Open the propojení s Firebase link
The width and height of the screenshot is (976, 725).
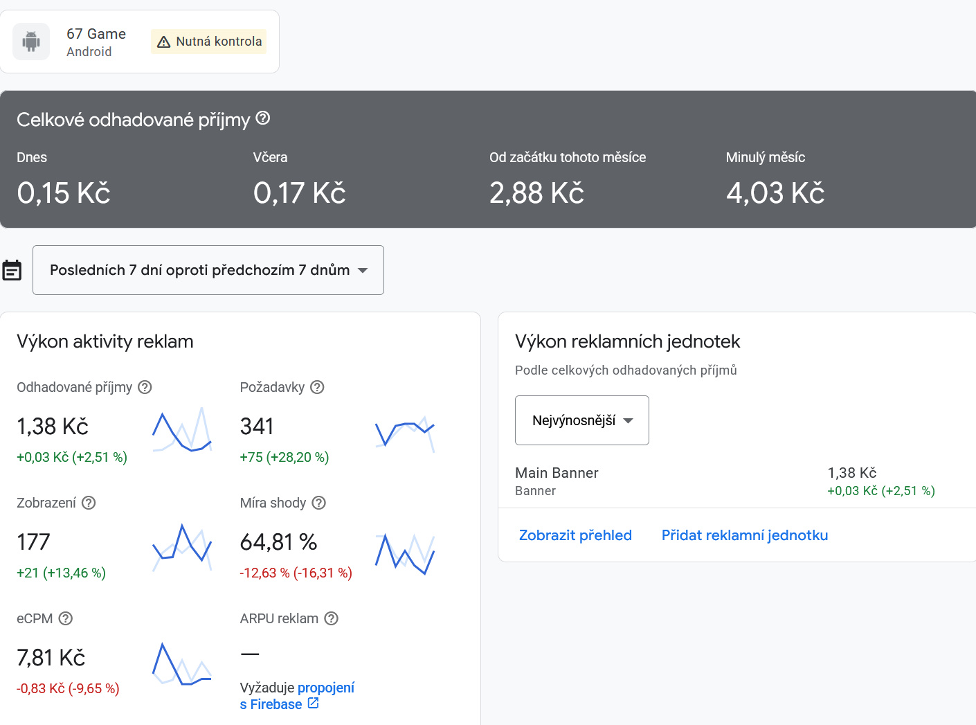(297, 696)
